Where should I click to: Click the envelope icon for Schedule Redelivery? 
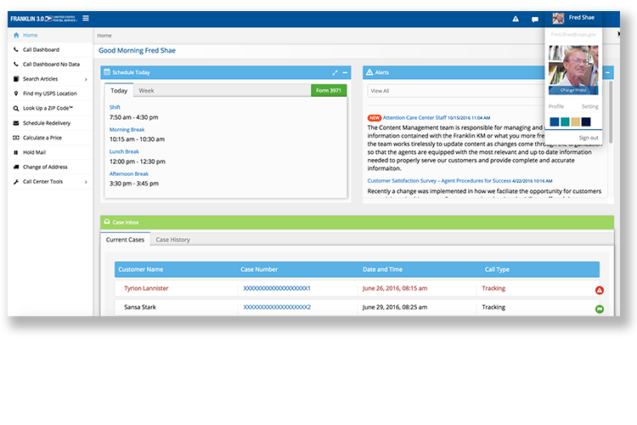[x=16, y=122]
